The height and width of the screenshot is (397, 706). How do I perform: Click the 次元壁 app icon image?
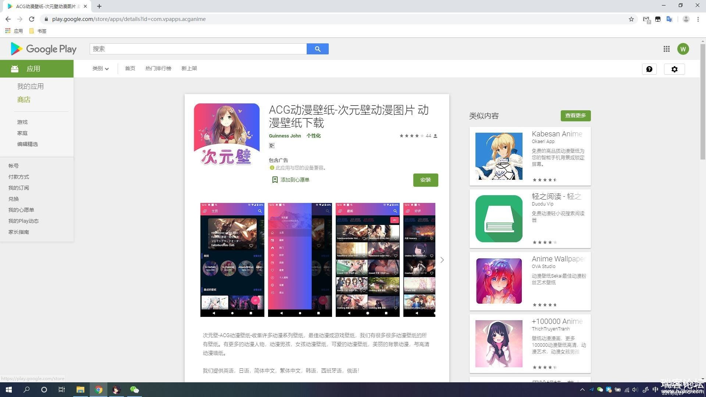(x=227, y=136)
